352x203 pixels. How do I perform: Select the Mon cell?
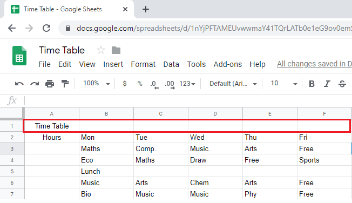pyautogui.click(x=106, y=138)
